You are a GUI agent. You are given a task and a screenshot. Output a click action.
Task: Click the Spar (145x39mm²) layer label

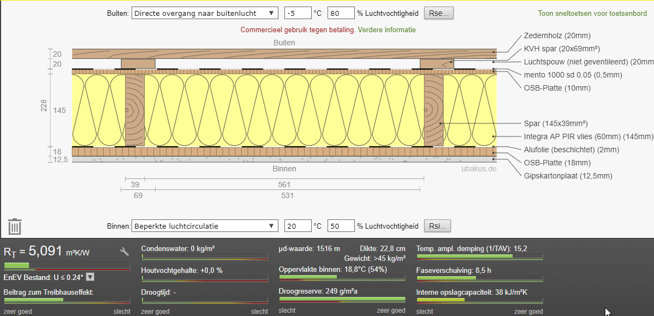(x=555, y=123)
